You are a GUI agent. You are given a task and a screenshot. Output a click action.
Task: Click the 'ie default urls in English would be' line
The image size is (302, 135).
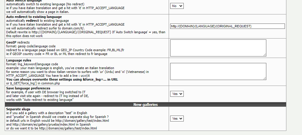click(x=58, y=121)
